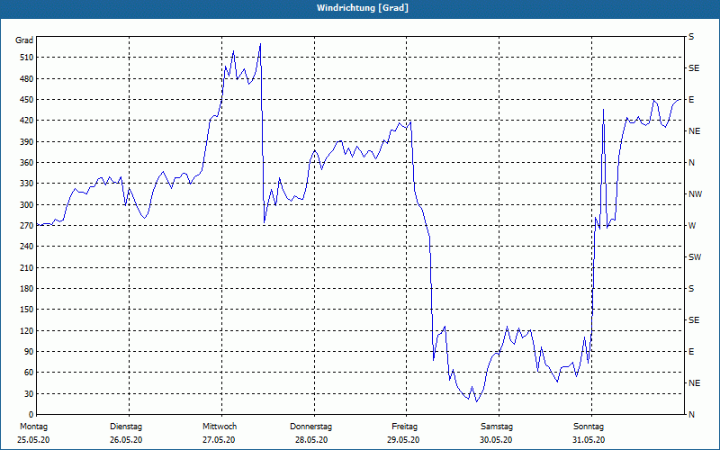Pick the date label 26.05.20
720x450 pixels.
[x=126, y=440]
